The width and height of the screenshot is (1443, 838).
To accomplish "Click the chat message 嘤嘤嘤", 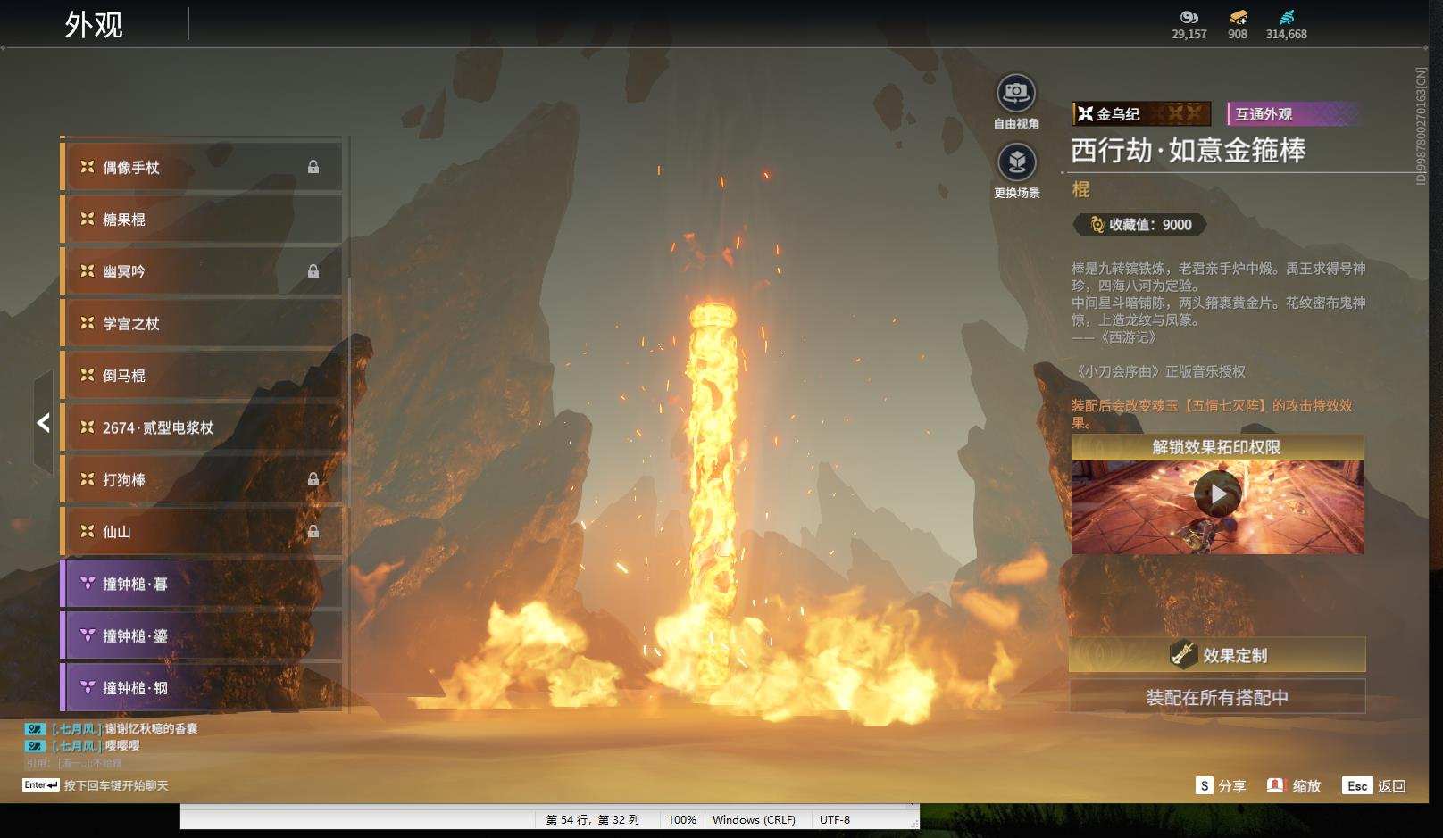I will click(122, 746).
